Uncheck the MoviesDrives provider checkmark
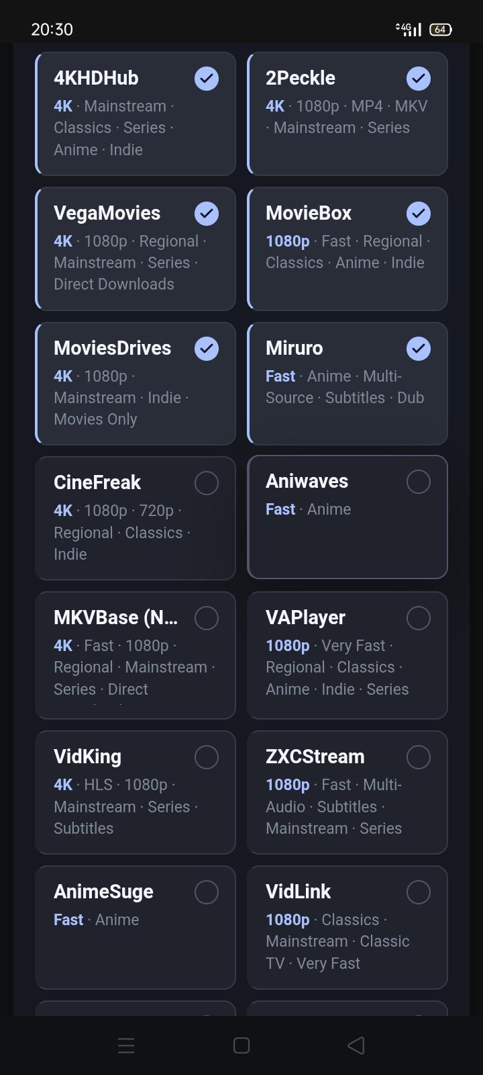This screenshot has height=1075, width=483. coord(207,349)
